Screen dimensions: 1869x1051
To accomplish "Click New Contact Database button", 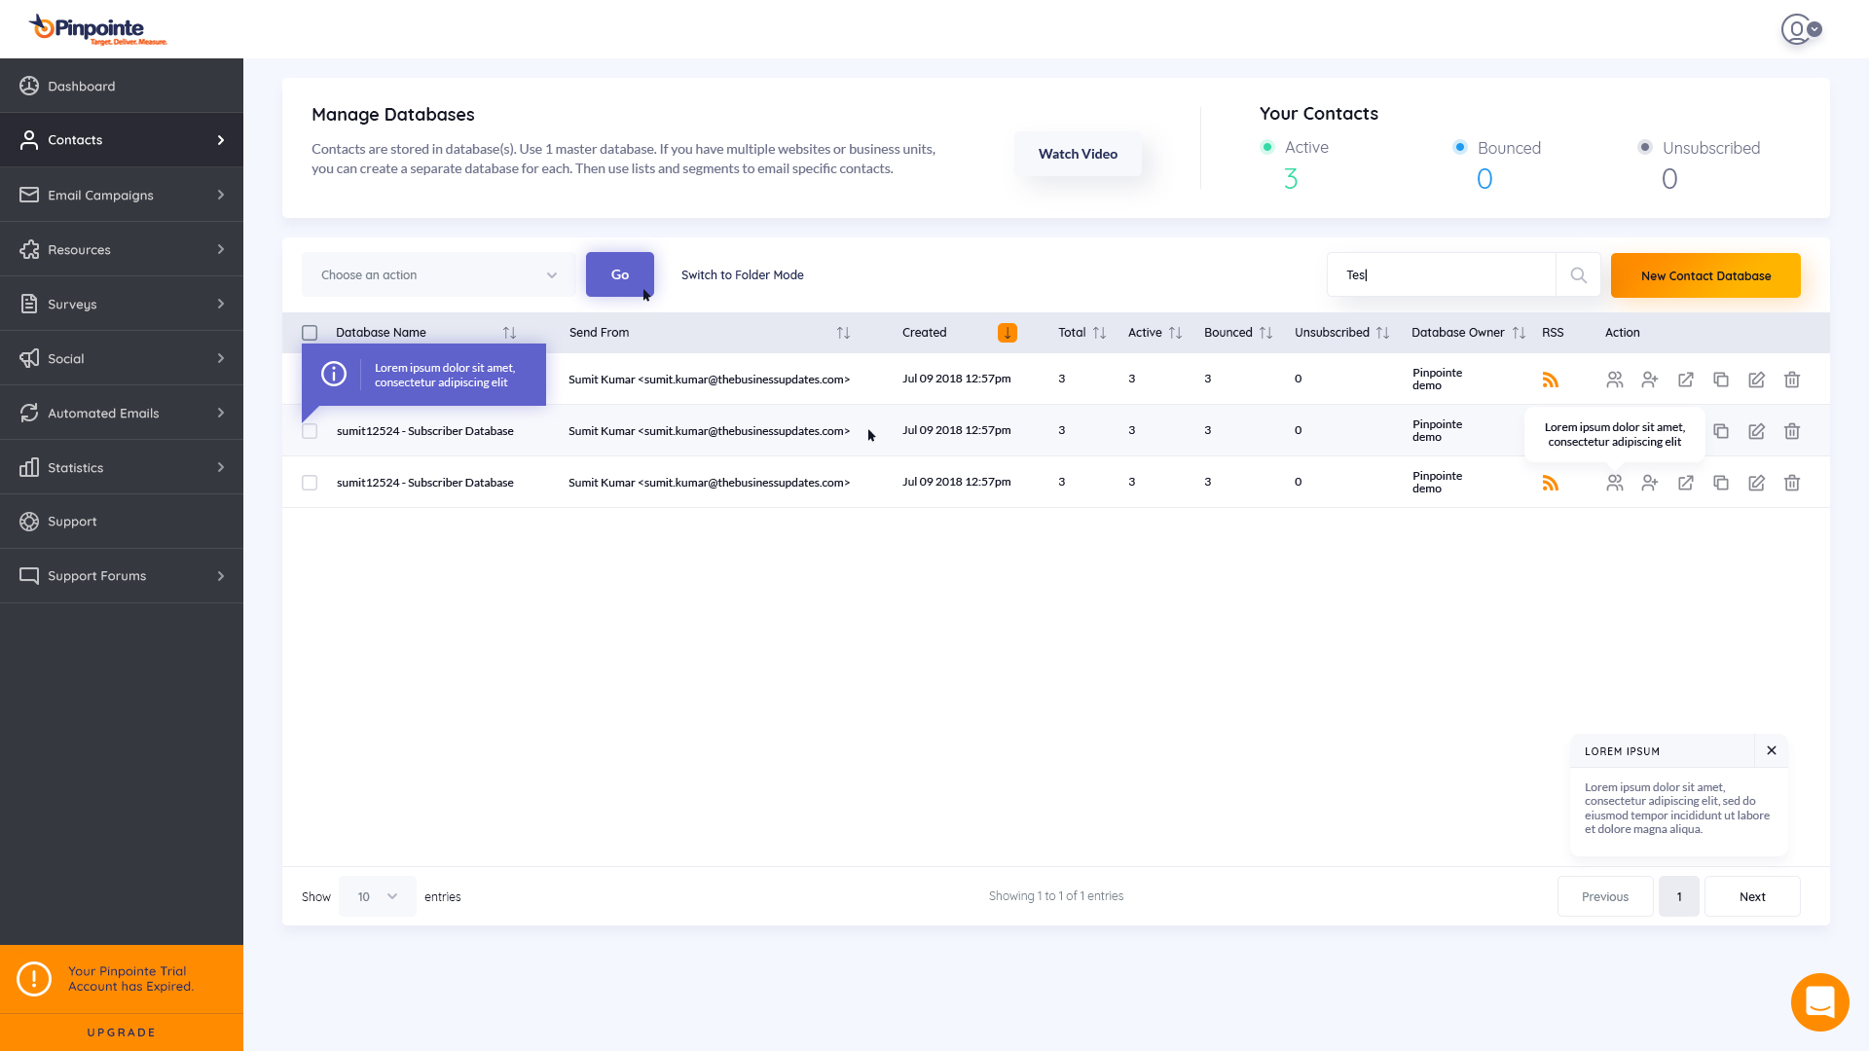I will coord(1705,275).
